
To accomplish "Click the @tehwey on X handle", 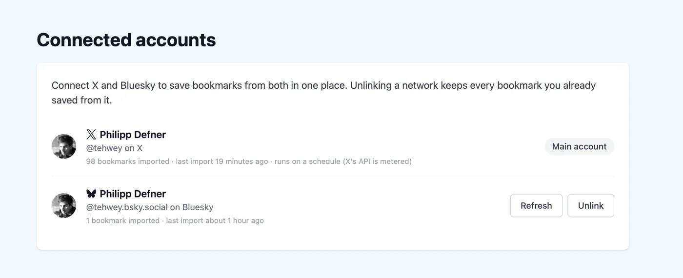I will click(114, 148).
